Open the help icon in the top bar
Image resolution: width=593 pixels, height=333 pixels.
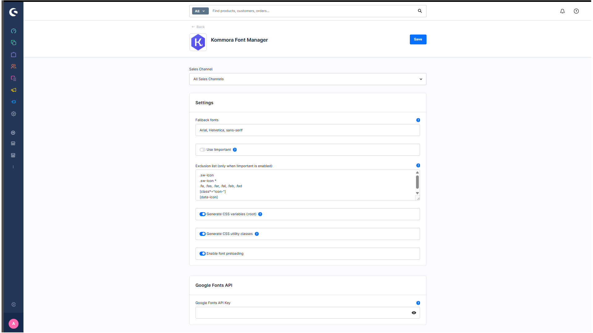(x=576, y=11)
